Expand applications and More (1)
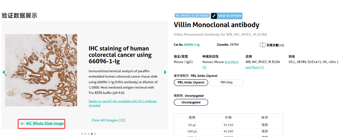This screenshot has width=340, height=137. point(255,67)
